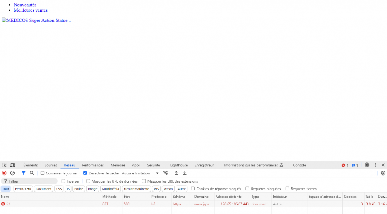Open the Enregistreur tab

[204, 165]
